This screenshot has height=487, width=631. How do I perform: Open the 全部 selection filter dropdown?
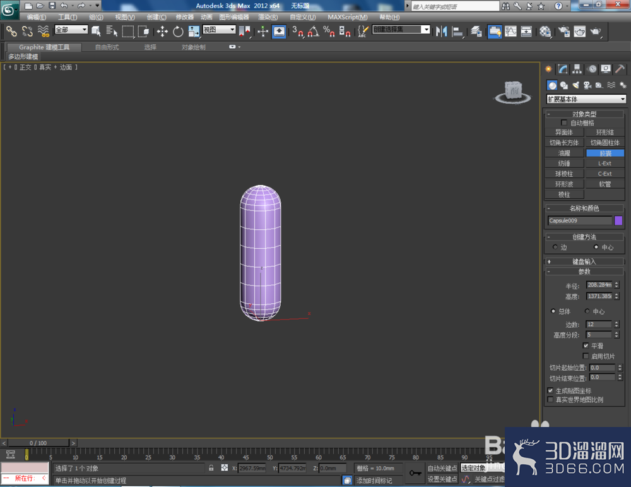71,30
